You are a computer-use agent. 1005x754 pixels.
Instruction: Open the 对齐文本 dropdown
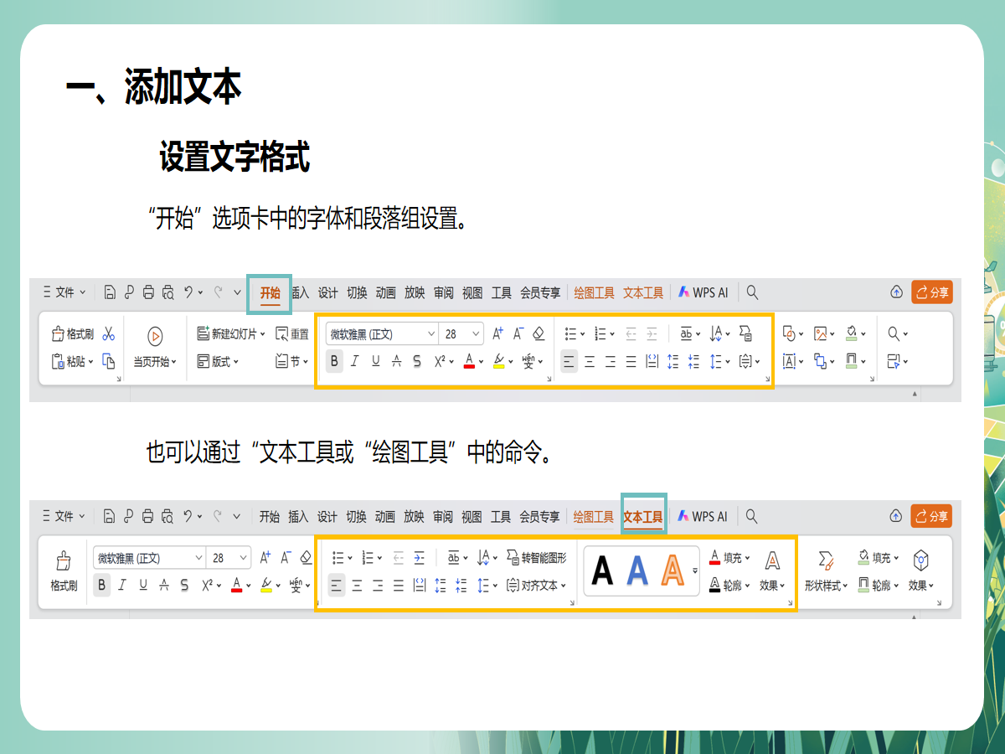click(538, 585)
